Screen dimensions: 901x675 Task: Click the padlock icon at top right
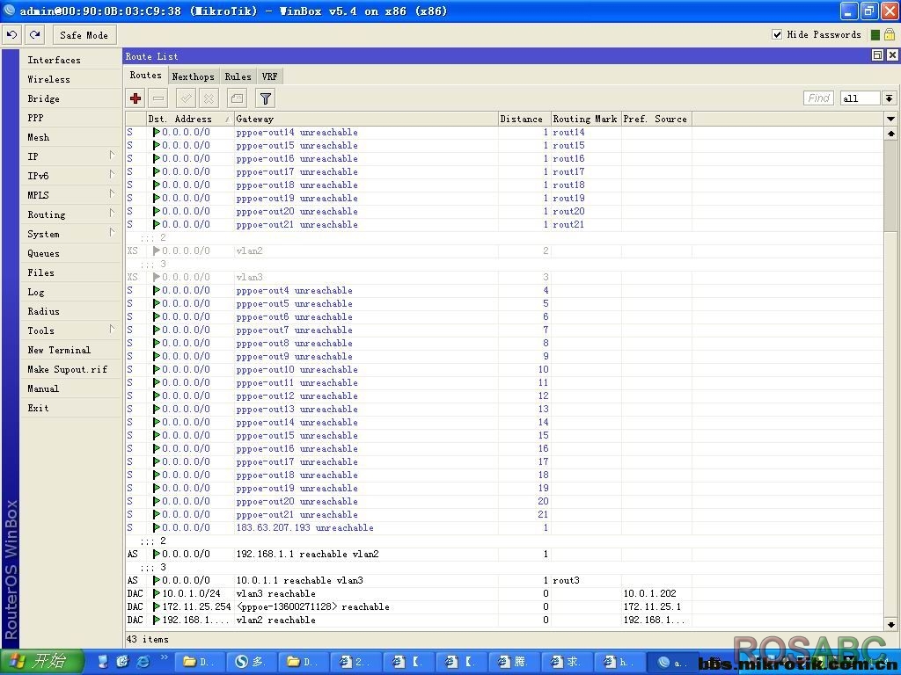890,34
